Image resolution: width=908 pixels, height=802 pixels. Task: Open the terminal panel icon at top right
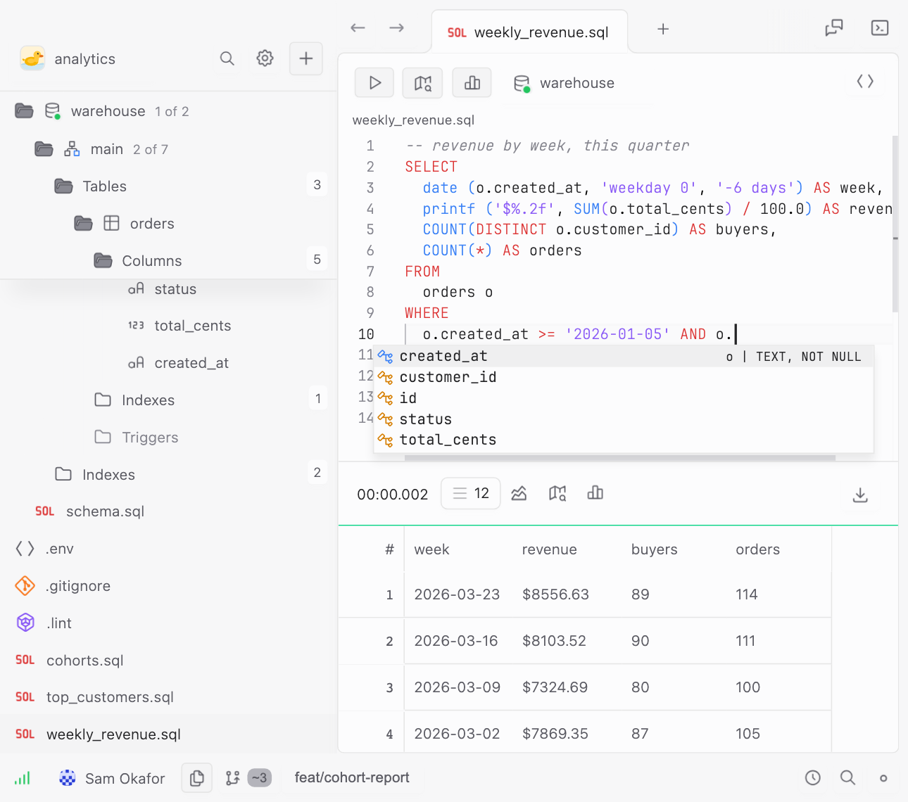880,27
